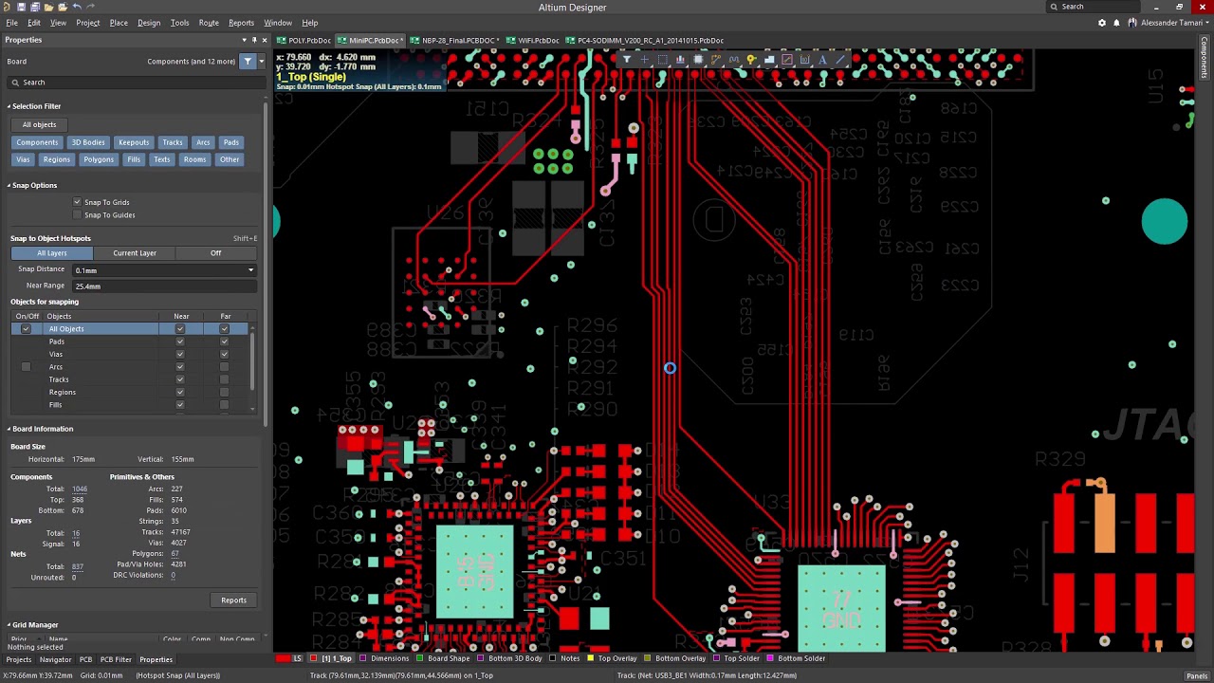
Task: Enable Far checkbox for Tracks row
Action: click(225, 379)
